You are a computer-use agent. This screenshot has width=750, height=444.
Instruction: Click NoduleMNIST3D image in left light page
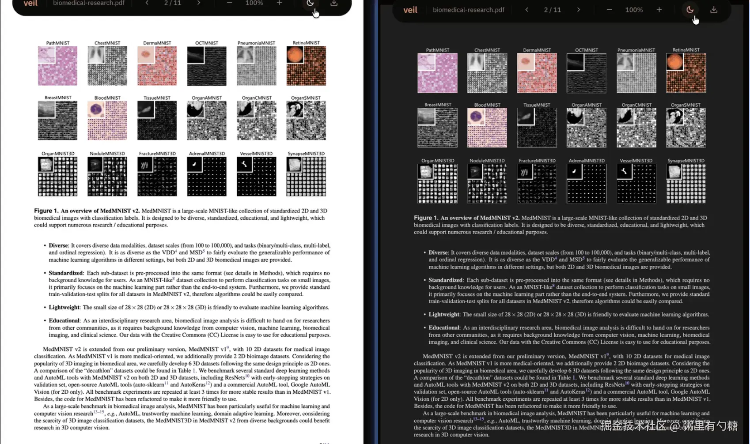(x=107, y=177)
